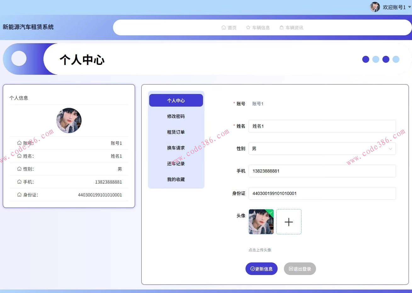Screen dimensions: 412x293
Task: Select 修改密码 in the sidebar menu
Action: tap(176, 116)
